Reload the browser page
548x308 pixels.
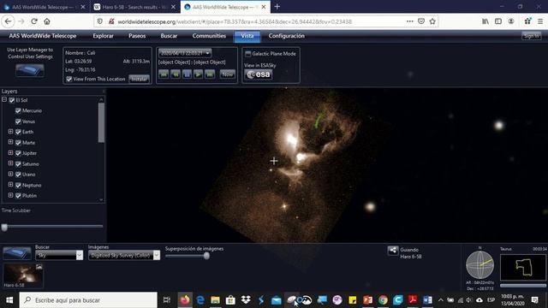34,21
